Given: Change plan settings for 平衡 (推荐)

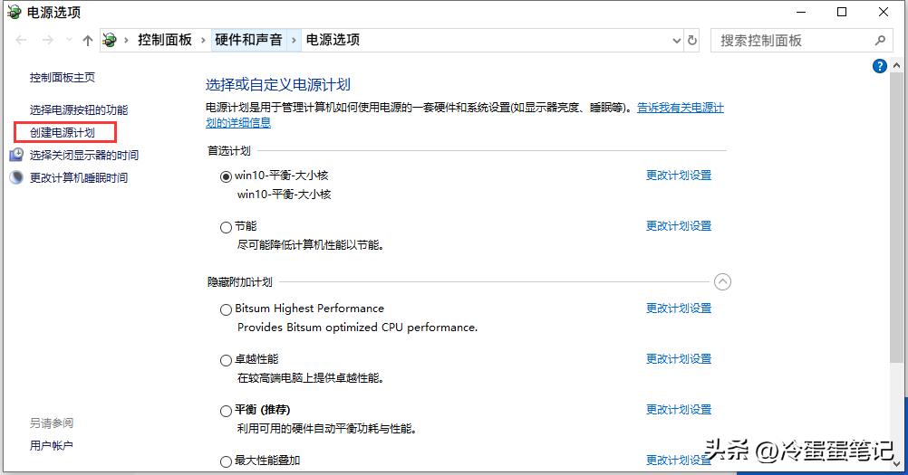Looking at the screenshot, I should (x=679, y=410).
